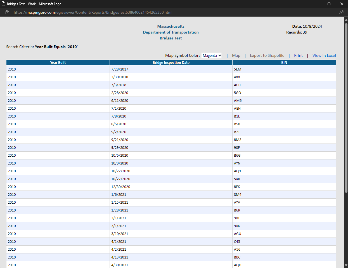Click the lock site-info icon in address bar
This screenshot has height=268, width=348.
coord(8,12)
